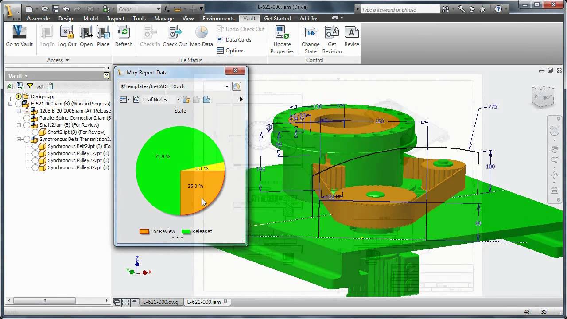Click the Released legend swatch
The height and width of the screenshot is (319, 567).
coord(186,231)
